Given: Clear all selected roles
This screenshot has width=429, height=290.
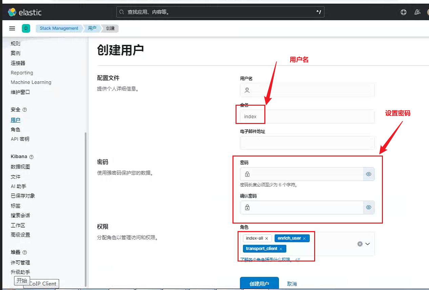Looking at the screenshot, I should (360, 244).
